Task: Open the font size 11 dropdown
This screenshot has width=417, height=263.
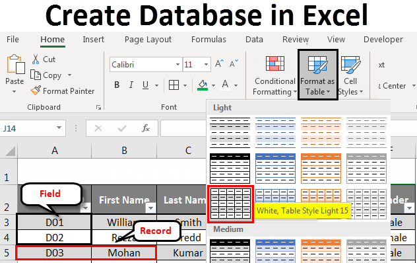Action: pos(206,65)
